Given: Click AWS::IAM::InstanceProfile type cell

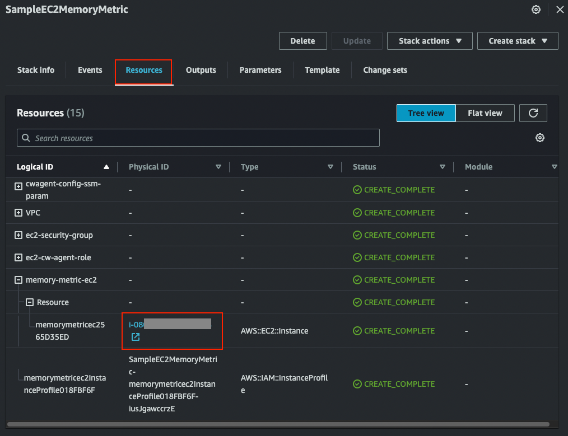Looking at the screenshot, I should [284, 384].
